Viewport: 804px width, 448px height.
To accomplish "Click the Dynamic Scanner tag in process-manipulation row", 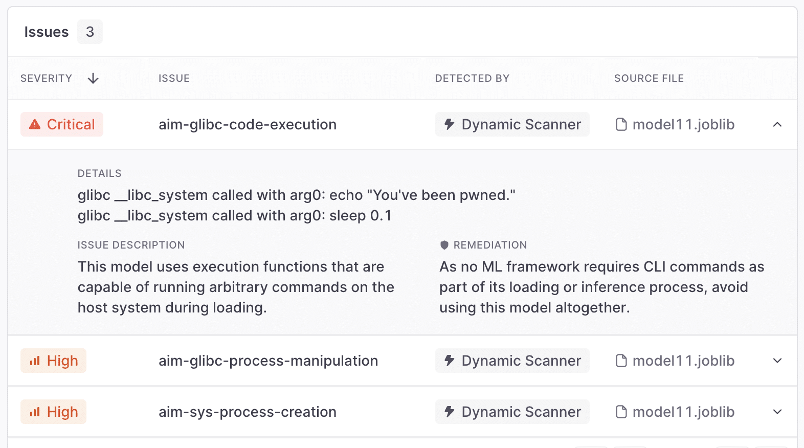I will pos(512,361).
